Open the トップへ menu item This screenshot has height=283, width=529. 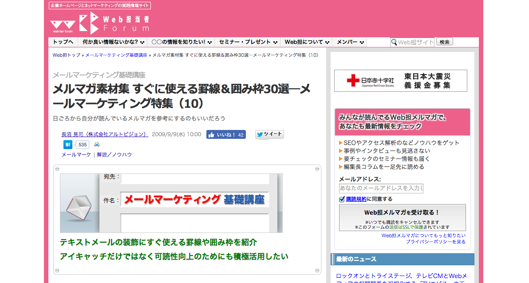pyautogui.click(x=63, y=42)
